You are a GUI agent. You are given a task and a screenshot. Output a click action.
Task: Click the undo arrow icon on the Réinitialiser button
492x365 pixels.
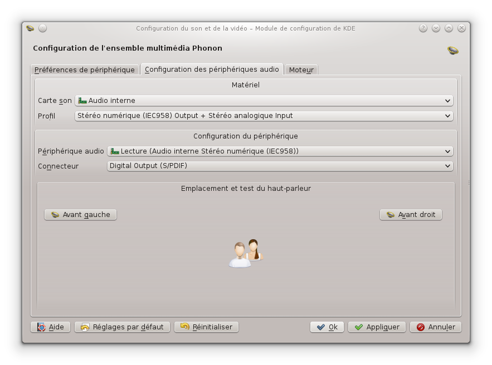185,327
